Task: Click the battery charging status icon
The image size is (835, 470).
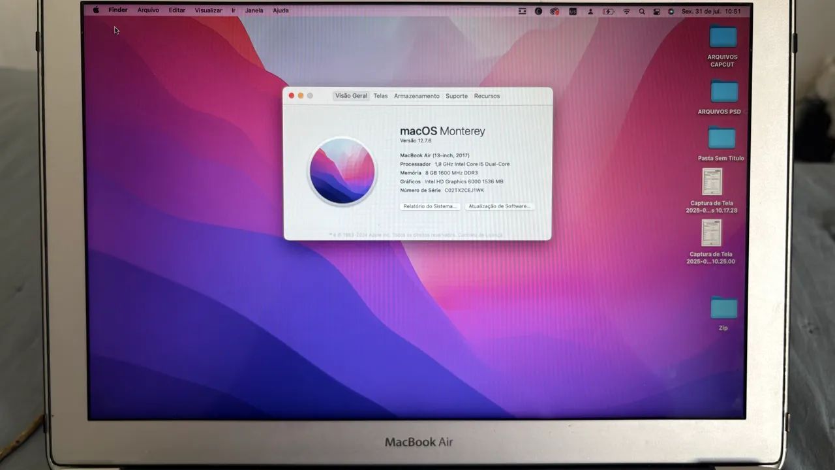Action: coord(608,11)
